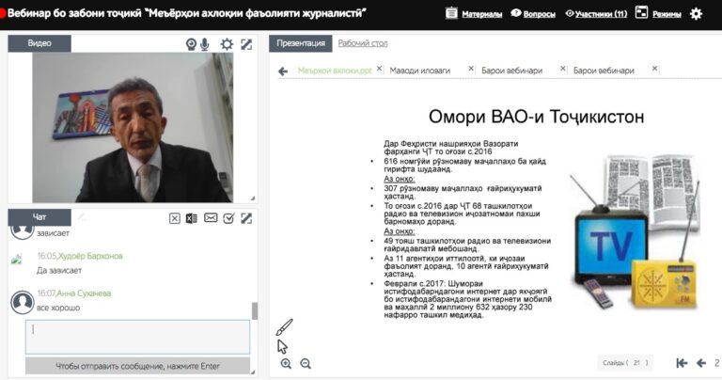Open webinar settings gear in top bar

coord(696,14)
